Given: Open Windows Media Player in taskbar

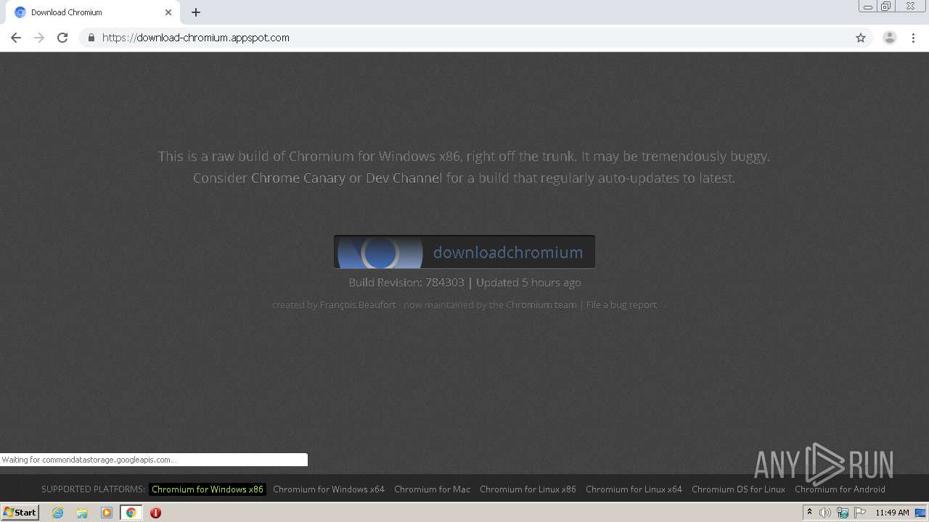Looking at the screenshot, I should click(x=107, y=513).
